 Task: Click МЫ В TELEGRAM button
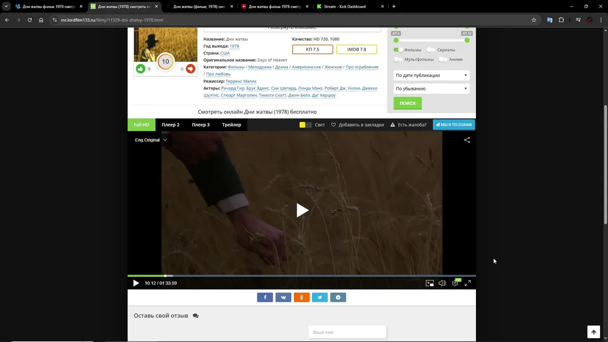pyautogui.click(x=454, y=125)
